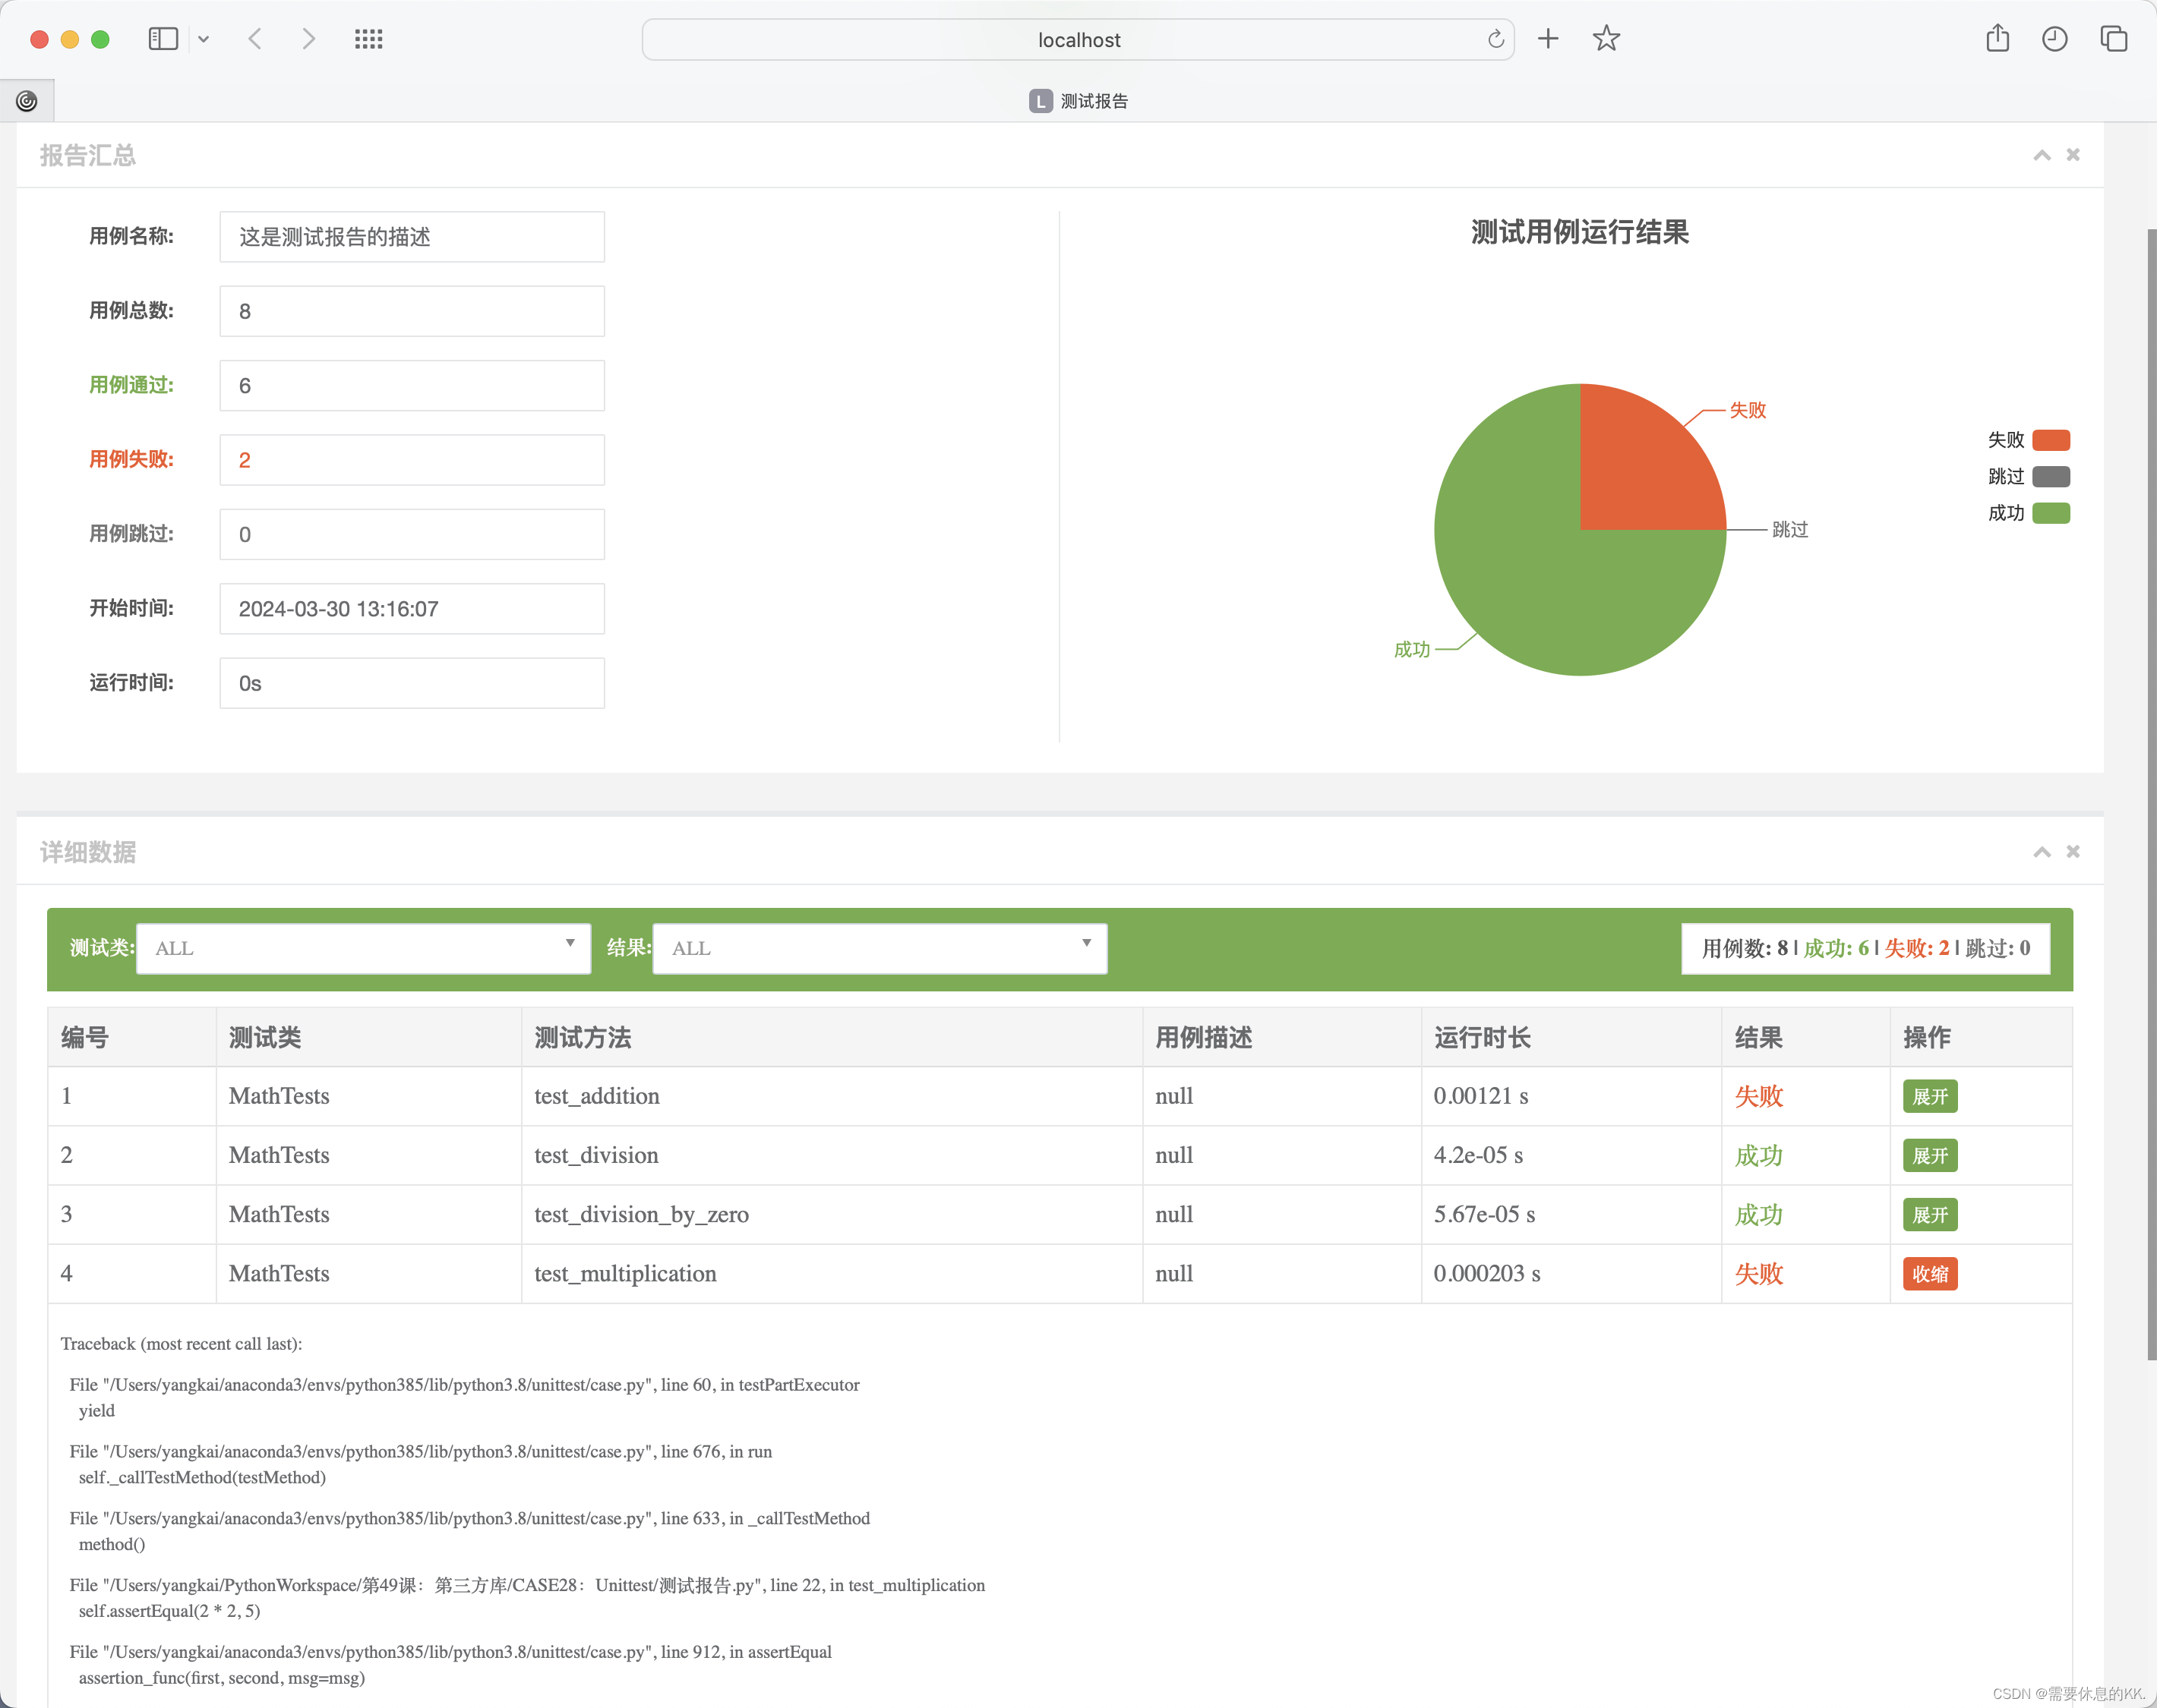Open the history clock icon
2157x1708 pixels.
[2054, 39]
